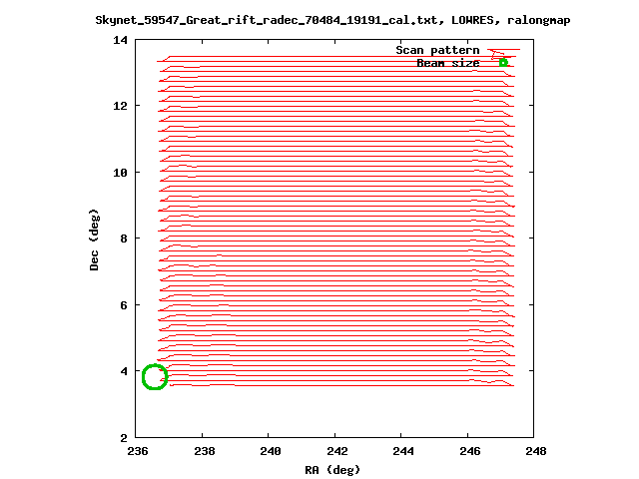Click the y-axis tick label 12

coord(120,106)
